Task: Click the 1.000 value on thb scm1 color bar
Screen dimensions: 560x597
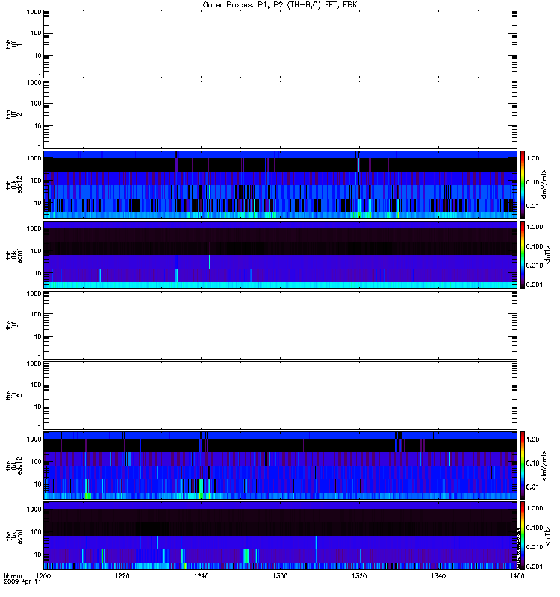Action: tap(534, 227)
